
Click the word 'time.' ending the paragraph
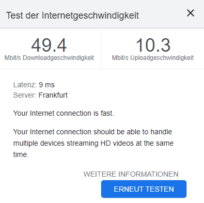[x=21, y=154]
